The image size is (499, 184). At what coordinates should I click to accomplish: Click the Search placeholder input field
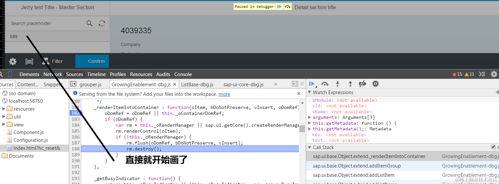click(x=46, y=23)
